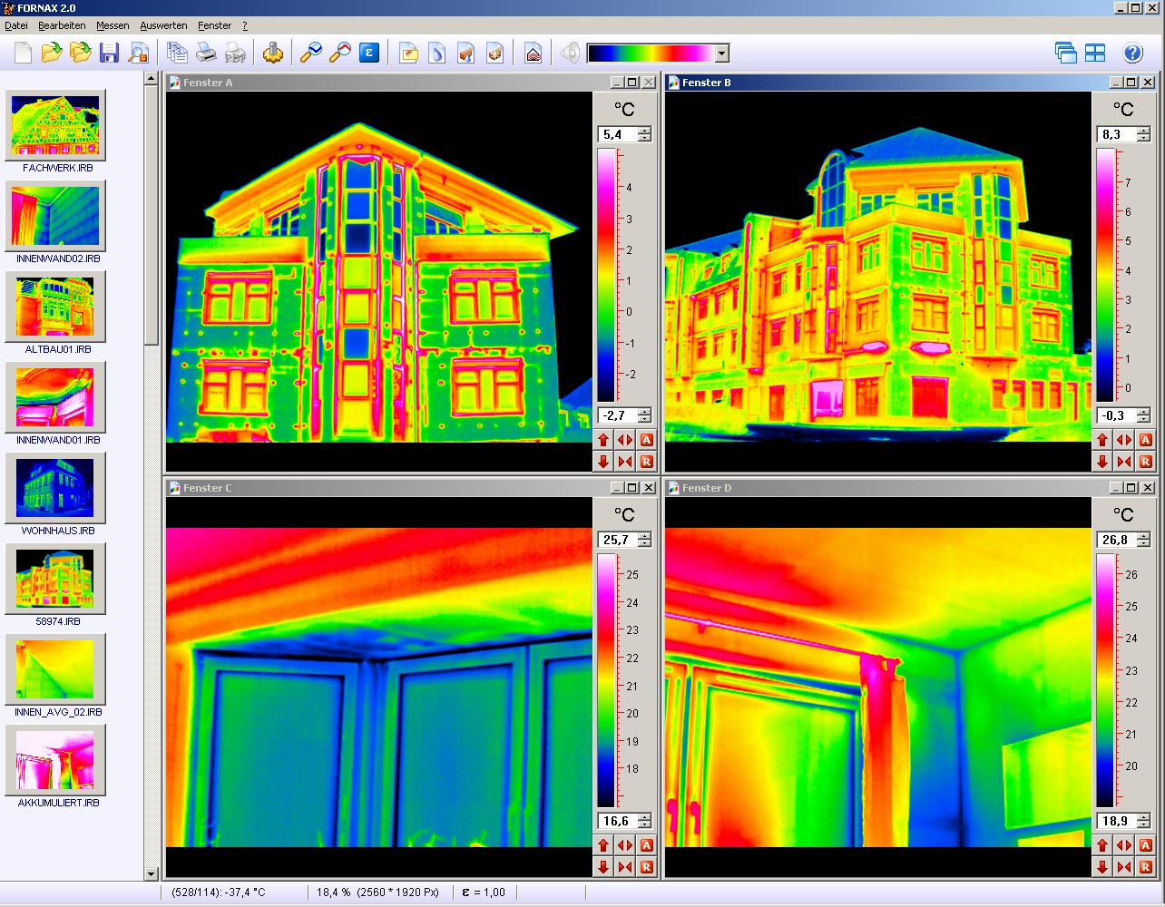Select the WOHNHAUS.IRB thumbnail

55,488
